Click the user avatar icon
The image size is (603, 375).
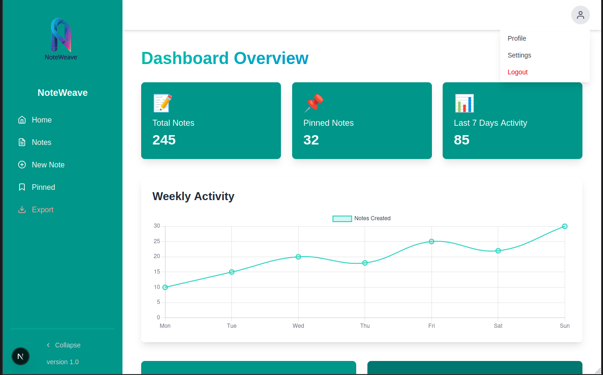point(580,15)
